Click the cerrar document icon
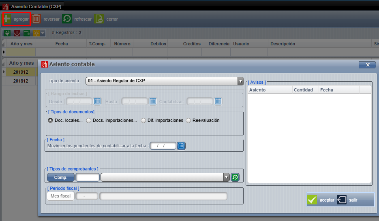This screenshot has height=221, width=379. click(99, 19)
